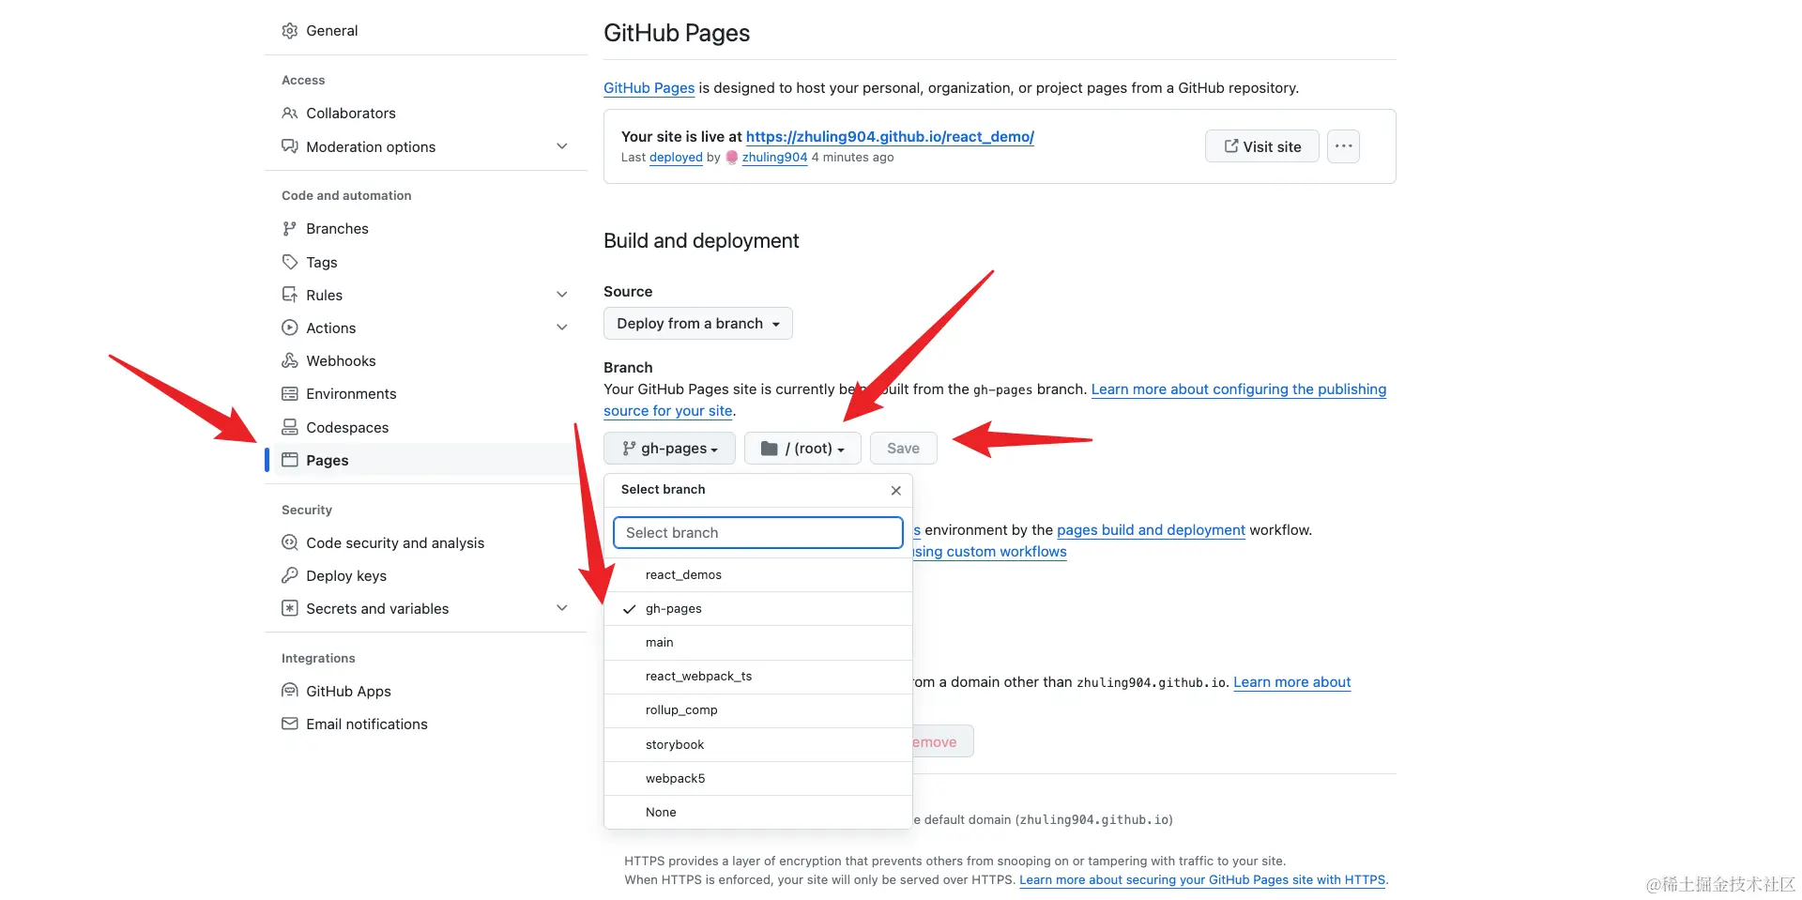Choose main in the branch list

click(x=758, y=643)
